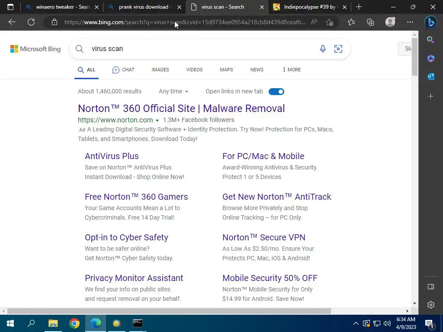443x332 pixels.
Task: Open the notification center icon
Action: click(429, 323)
